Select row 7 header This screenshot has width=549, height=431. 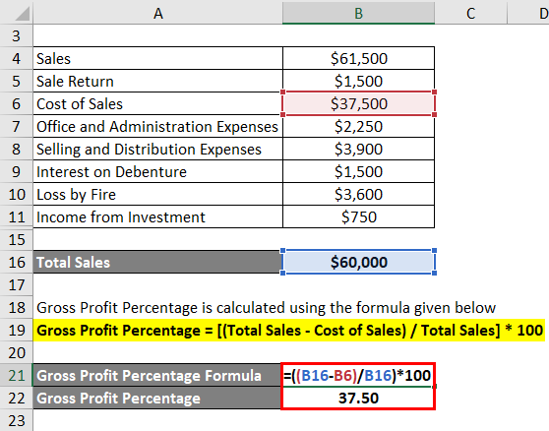(x=16, y=126)
